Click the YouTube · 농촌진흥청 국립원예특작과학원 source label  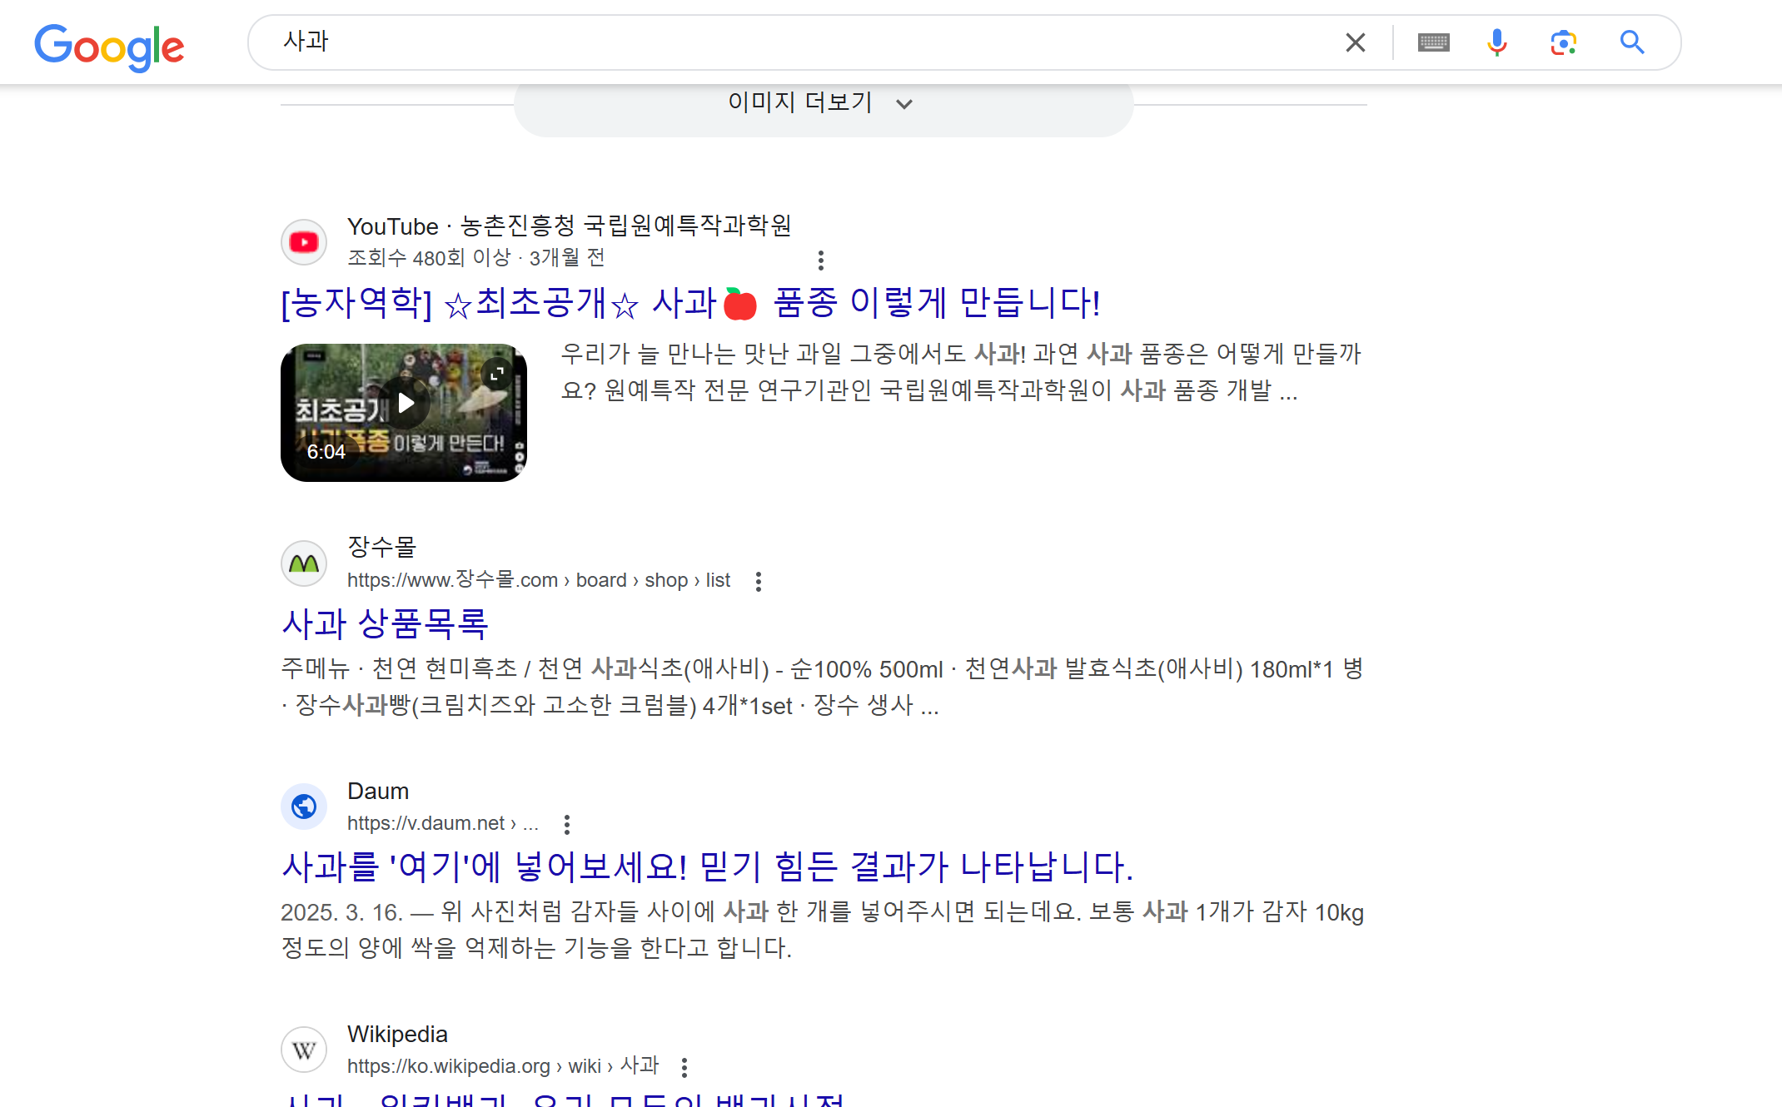570,226
